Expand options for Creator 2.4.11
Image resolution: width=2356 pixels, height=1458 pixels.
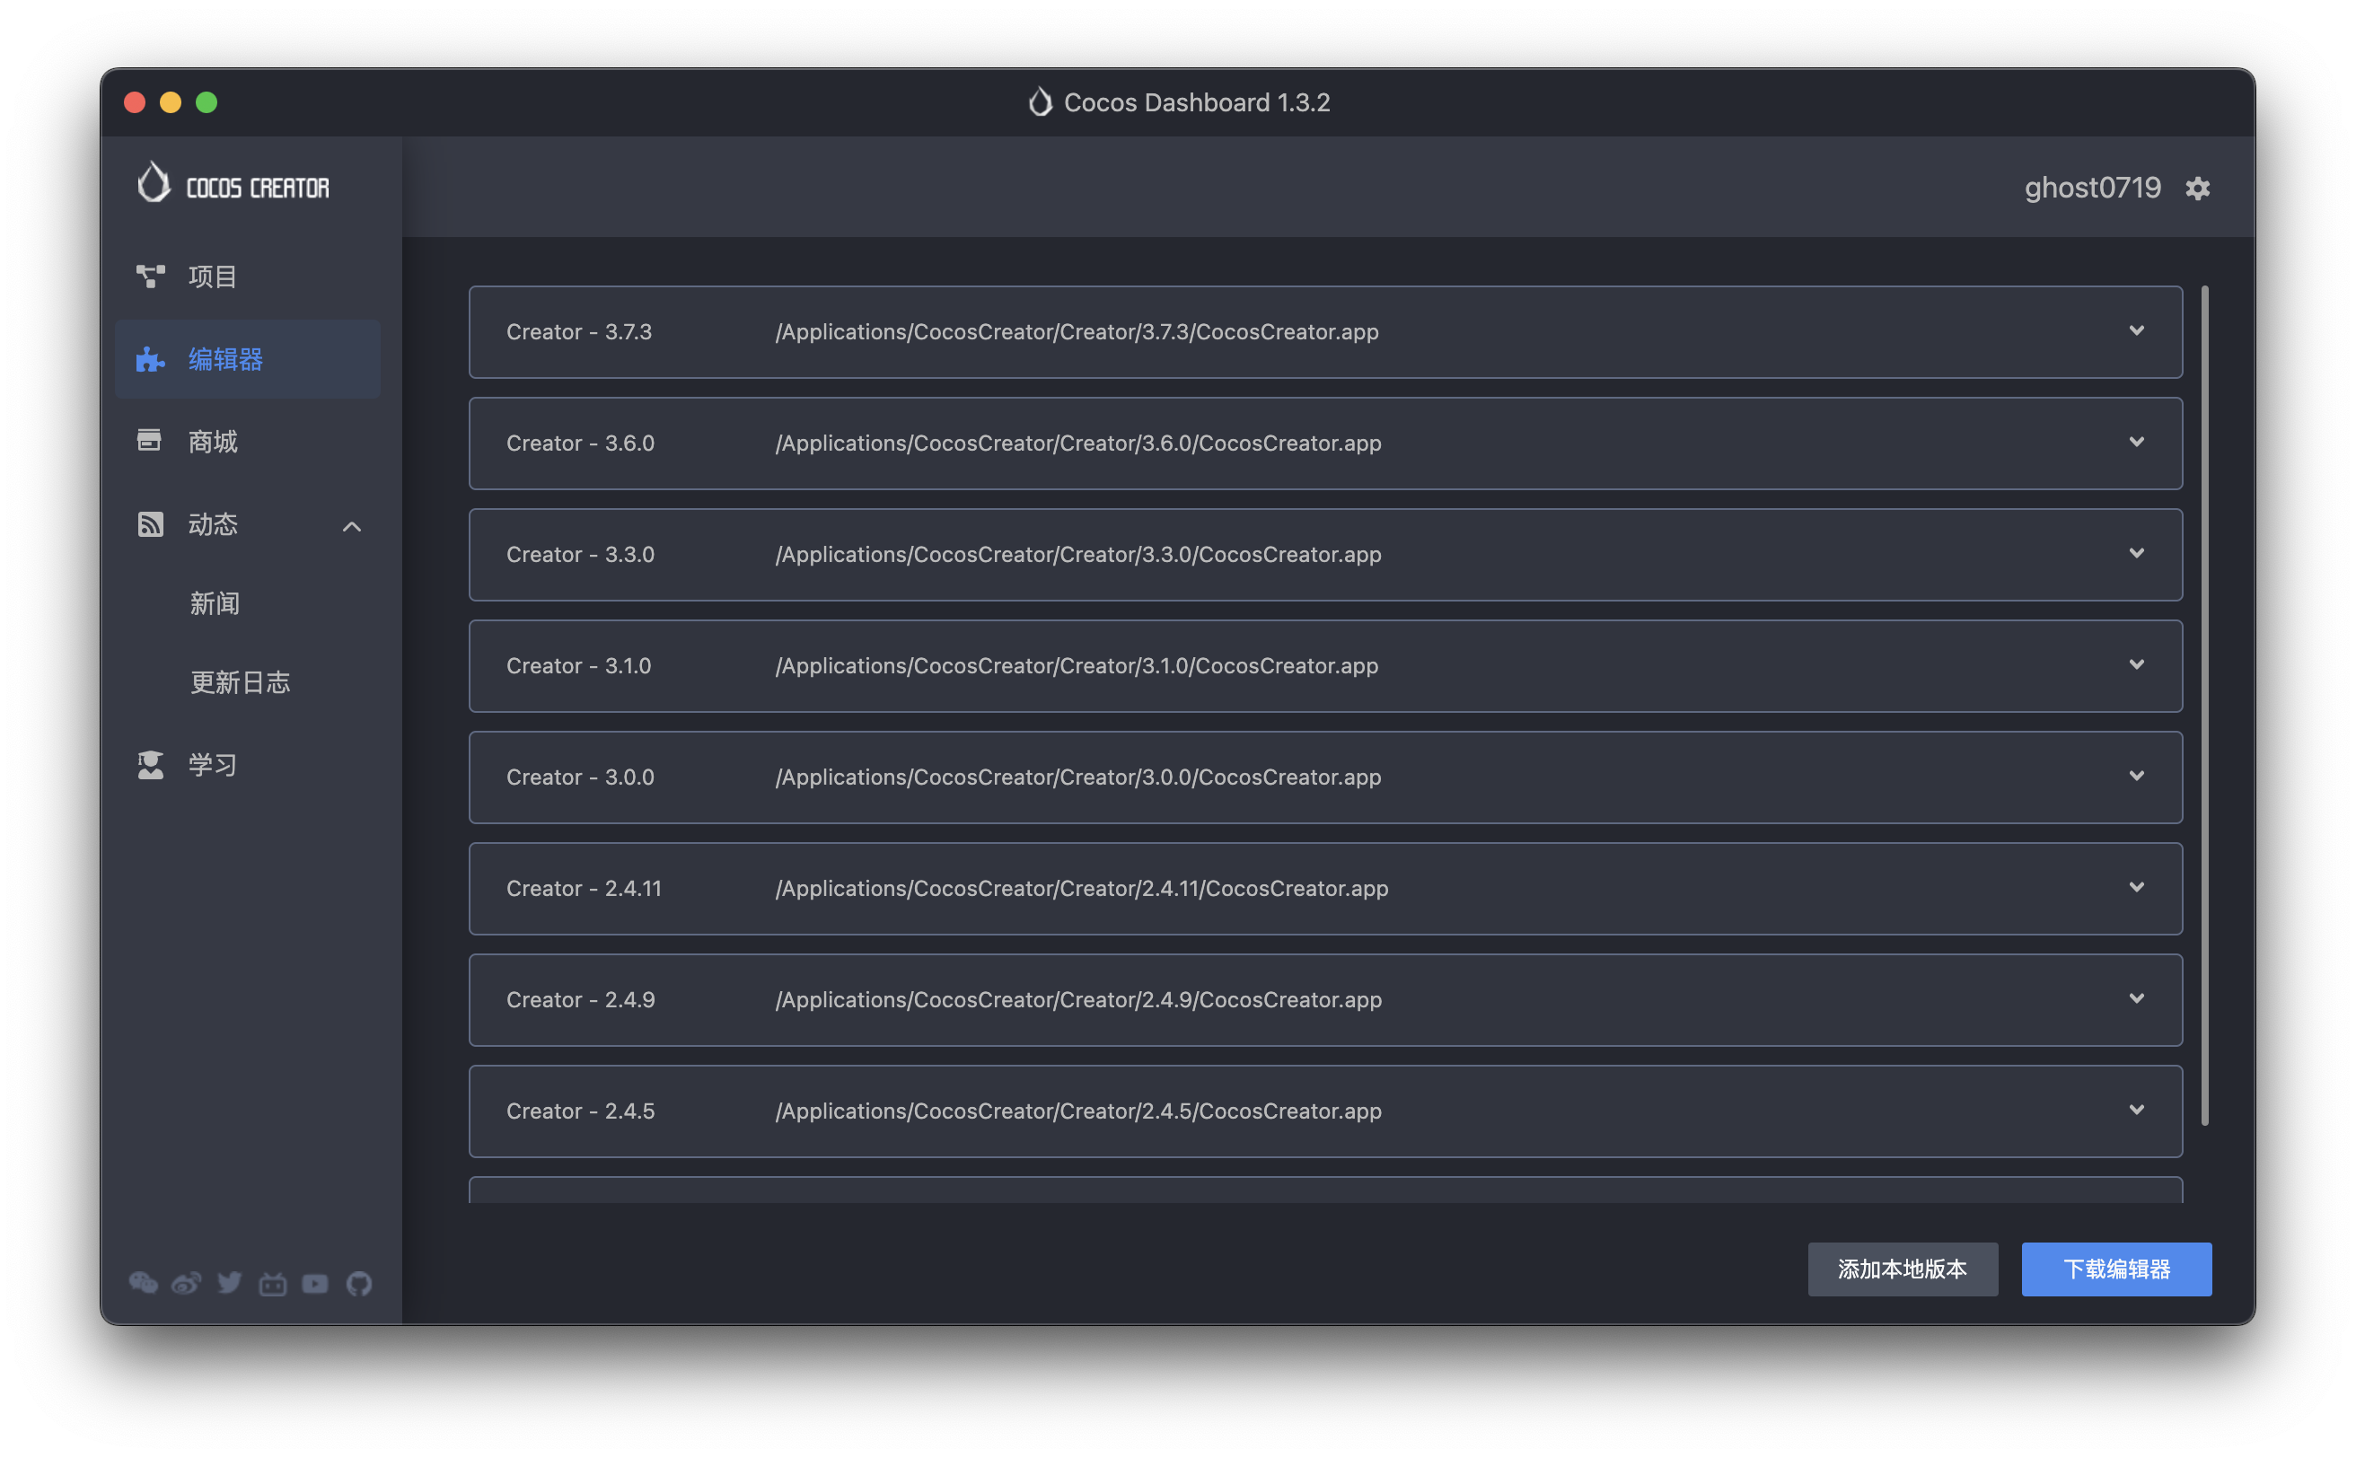click(2136, 887)
